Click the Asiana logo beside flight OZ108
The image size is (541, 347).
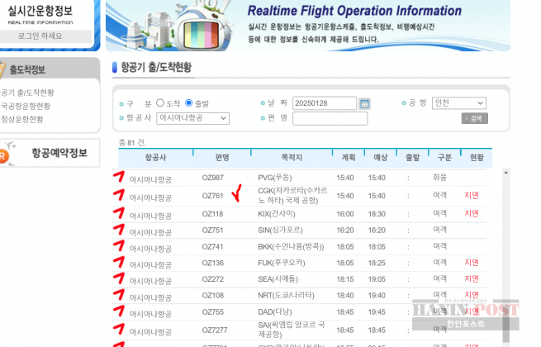point(119,294)
